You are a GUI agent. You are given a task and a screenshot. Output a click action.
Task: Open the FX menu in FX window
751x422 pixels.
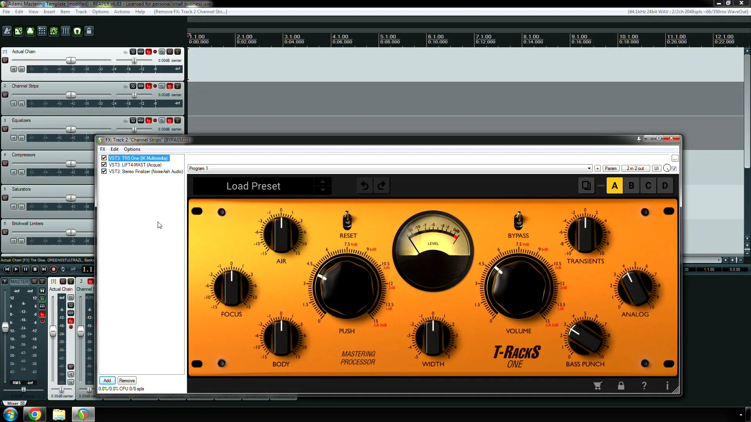pos(102,149)
